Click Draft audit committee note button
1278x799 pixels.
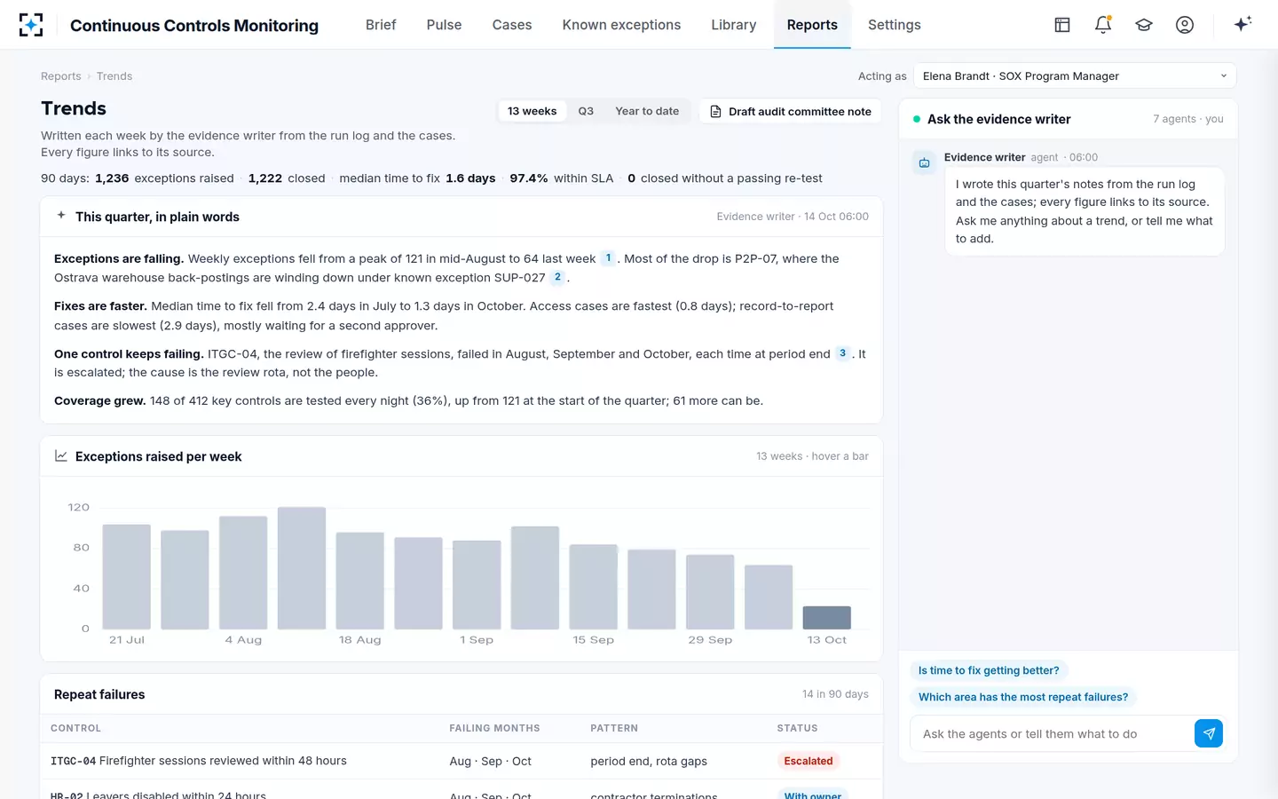(x=791, y=112)
